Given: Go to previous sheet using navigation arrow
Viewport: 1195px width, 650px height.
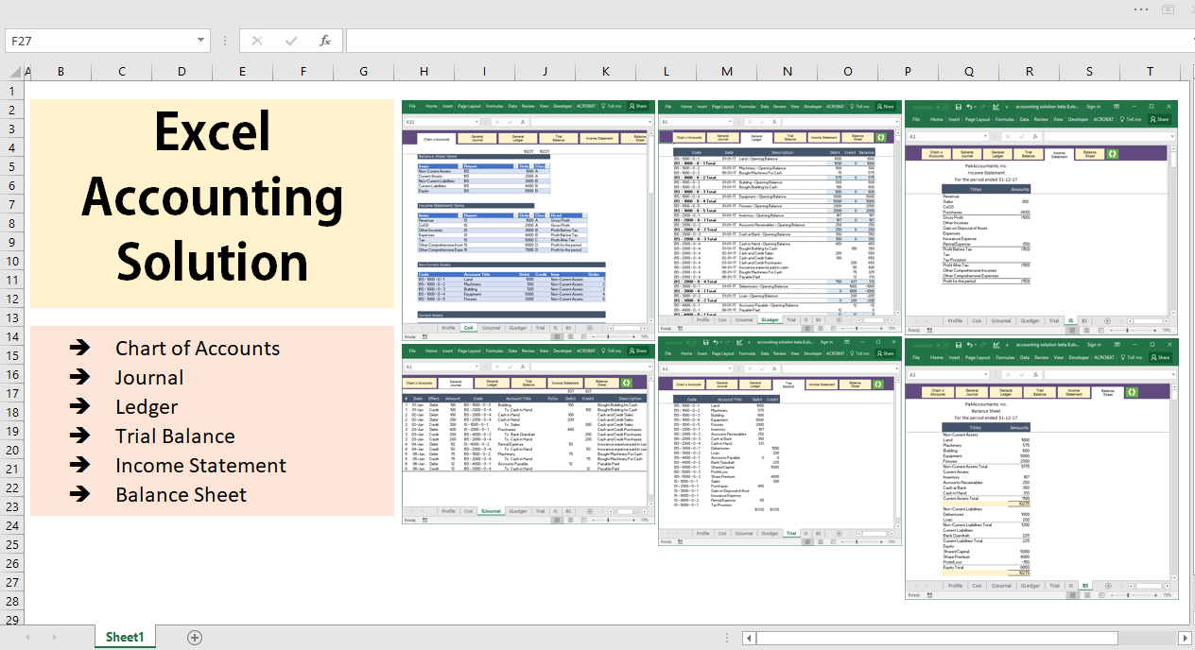Looking at the screenshot, I should click(x=26, y=638).
